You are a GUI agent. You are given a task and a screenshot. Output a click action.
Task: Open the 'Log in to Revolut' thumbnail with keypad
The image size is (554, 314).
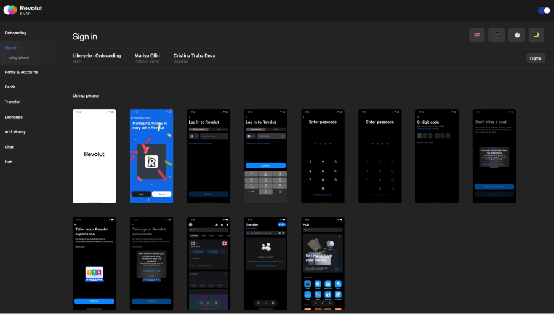point(266,156)
